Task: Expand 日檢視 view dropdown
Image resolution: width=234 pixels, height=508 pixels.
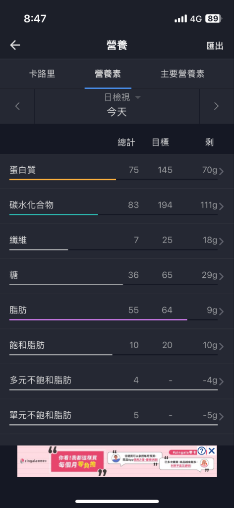Action: click(122, 97)
